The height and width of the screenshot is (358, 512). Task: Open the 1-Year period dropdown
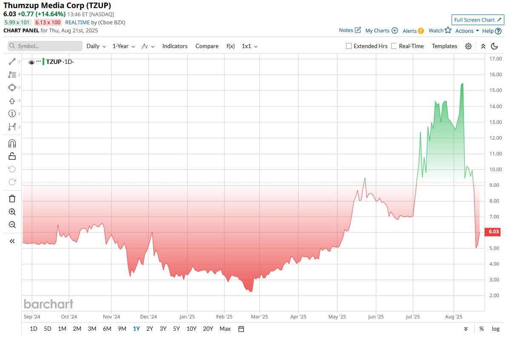[123, 46]
